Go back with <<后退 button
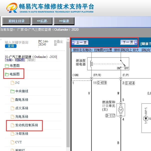151x151 pixels. [x=42, y=21]
